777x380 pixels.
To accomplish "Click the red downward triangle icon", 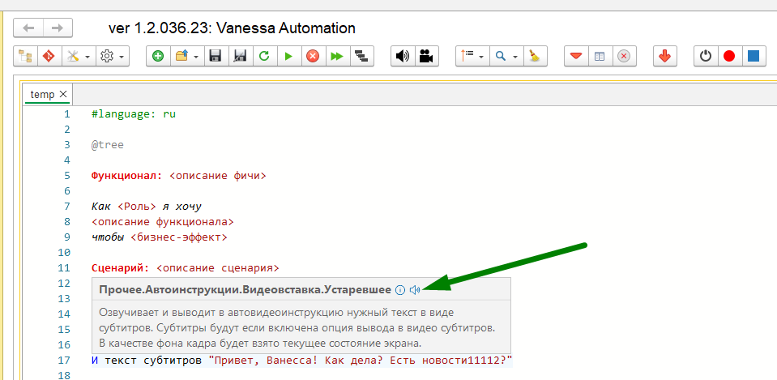I will point(576,56).
